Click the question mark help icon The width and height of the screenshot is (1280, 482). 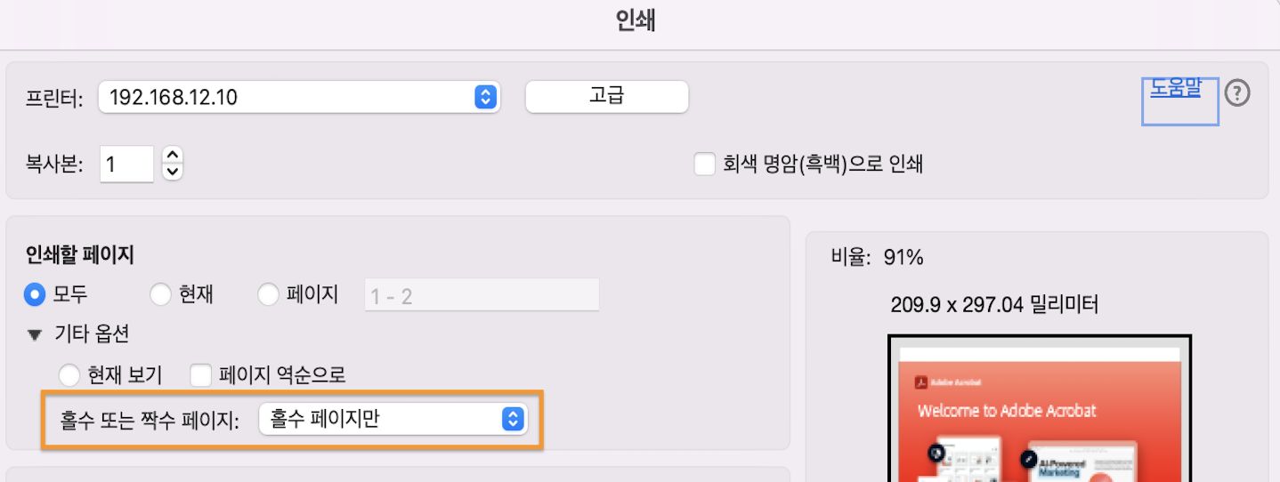click(1237, 92)
